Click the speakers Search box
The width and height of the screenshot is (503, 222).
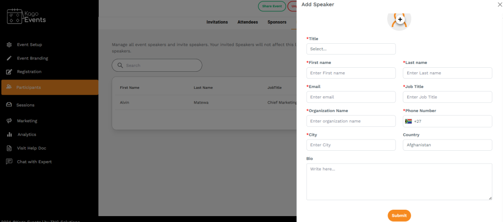click(x=157, y=65)
